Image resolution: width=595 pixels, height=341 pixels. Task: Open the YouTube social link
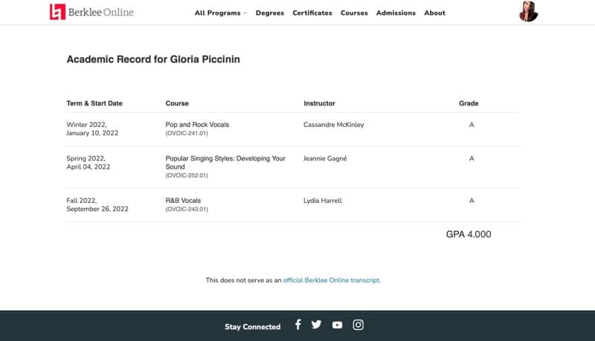pyautogui.click(x=337, y=325)
